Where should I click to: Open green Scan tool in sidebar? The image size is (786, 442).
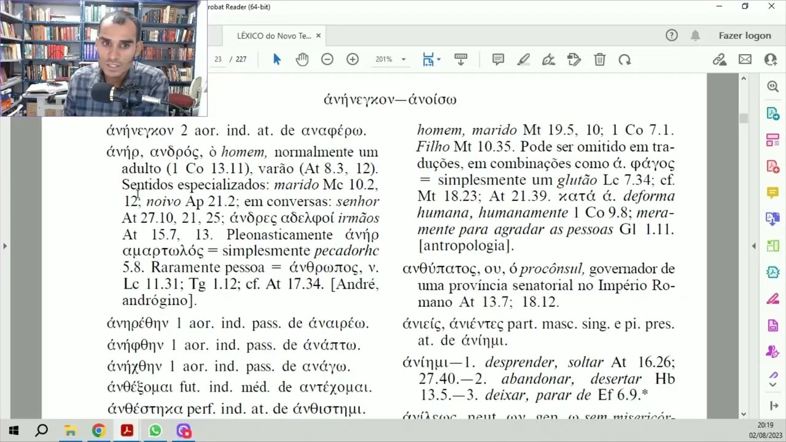tap(772, 246)
